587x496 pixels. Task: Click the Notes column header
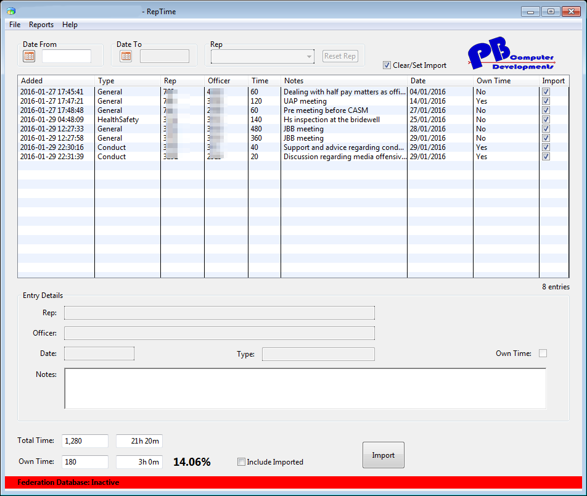(343, 81)
